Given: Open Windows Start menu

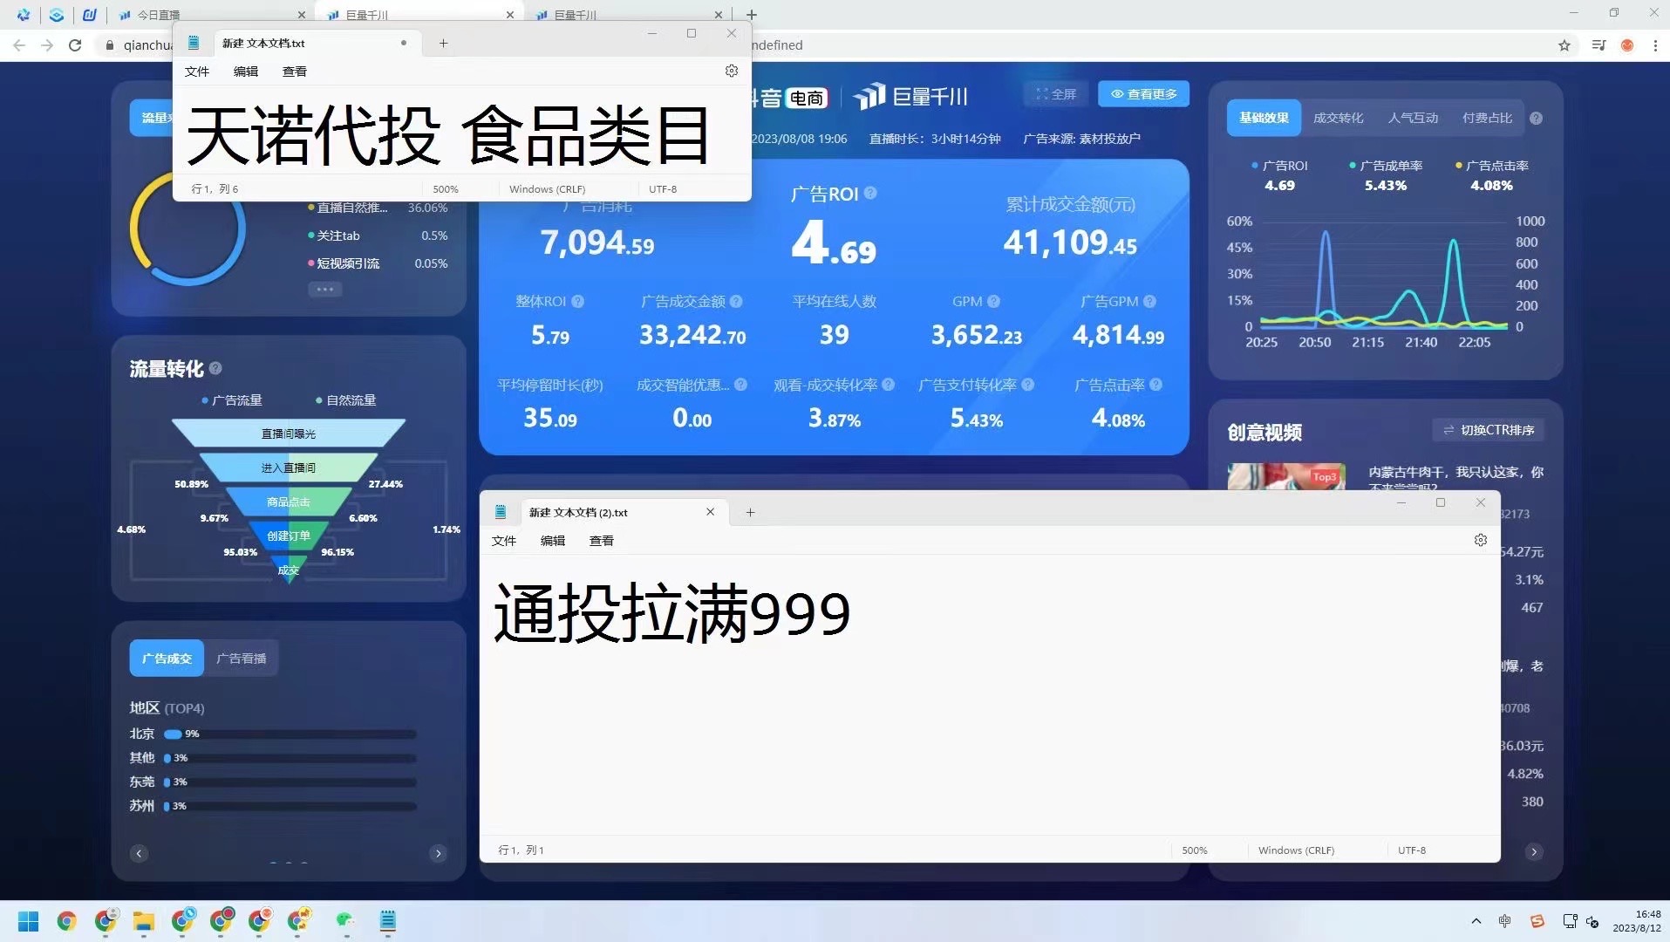Looking at the screenshot, I should [28, 921].
